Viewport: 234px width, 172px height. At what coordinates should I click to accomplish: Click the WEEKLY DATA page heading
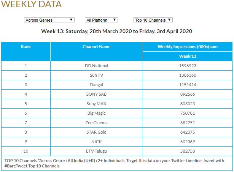(32, 5)
